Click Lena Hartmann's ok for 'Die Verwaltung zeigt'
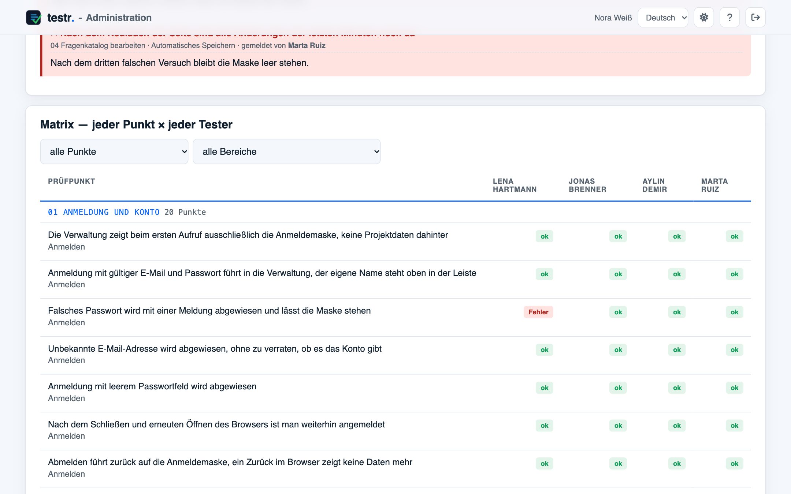 (545, 236)
